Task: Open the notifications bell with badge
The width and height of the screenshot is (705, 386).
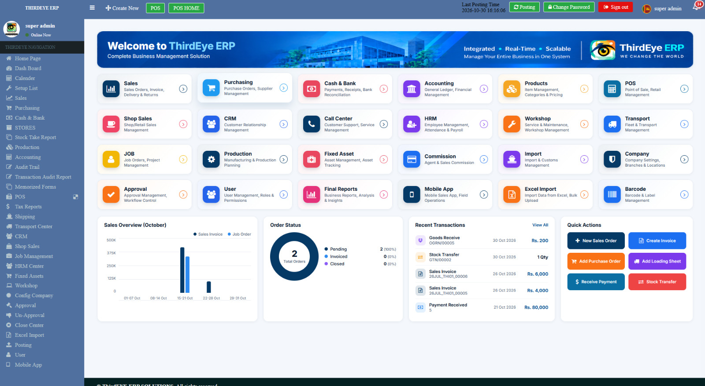Action: click(x=697, y=6)
